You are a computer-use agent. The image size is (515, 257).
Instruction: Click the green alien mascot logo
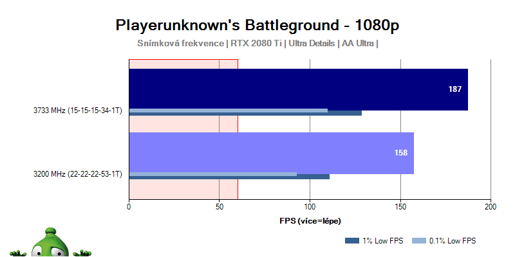(x=50, y=242)
